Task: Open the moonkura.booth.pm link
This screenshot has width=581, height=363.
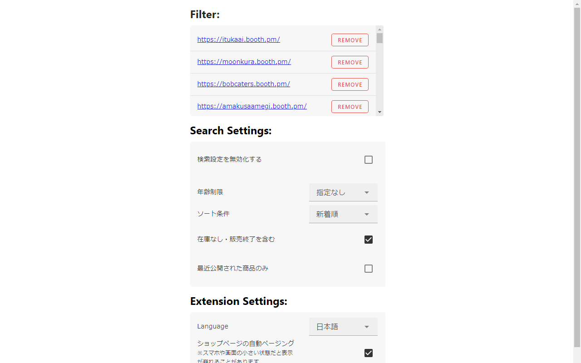Action: (244, 62)
